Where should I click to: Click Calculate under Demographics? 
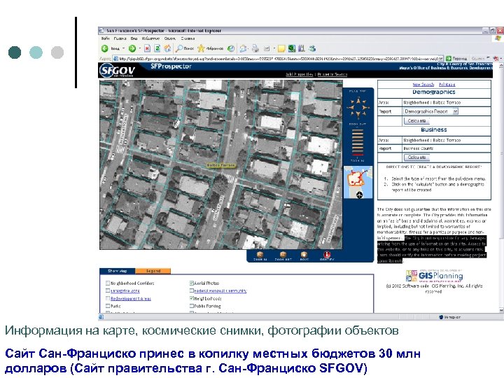(x=416, y=121)
